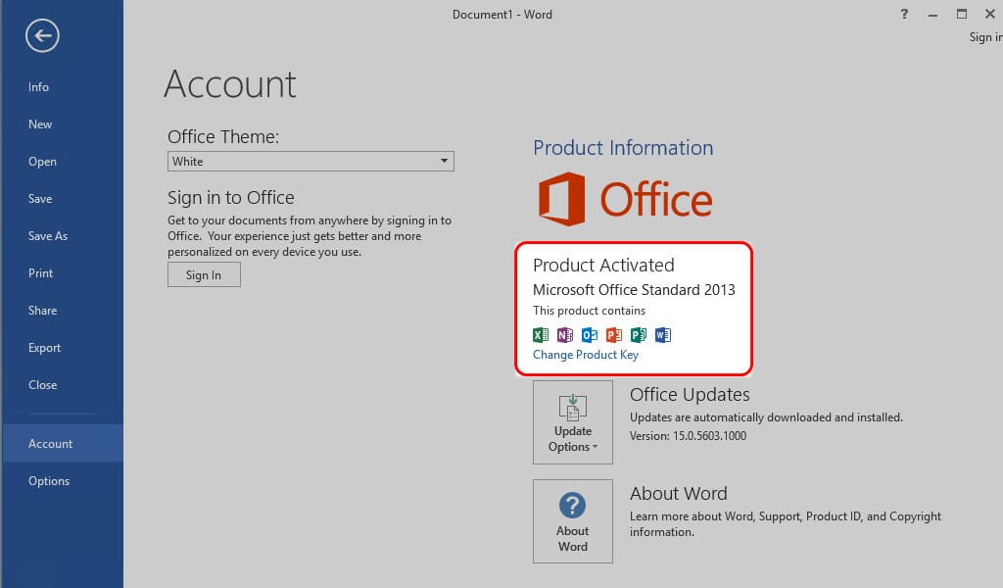
Task: Click the Office Updates heading
Action: tap(690, 395)
